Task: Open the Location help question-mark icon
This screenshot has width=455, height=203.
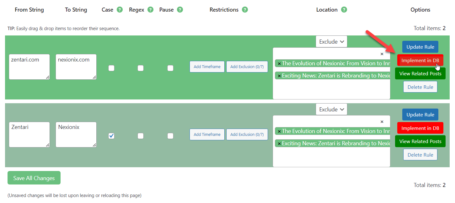Action: click(344, 10)
